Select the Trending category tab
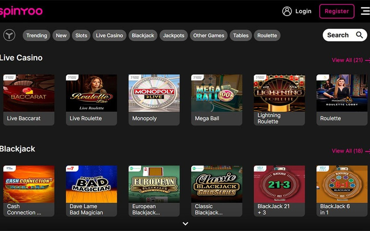 click(36, 36)
